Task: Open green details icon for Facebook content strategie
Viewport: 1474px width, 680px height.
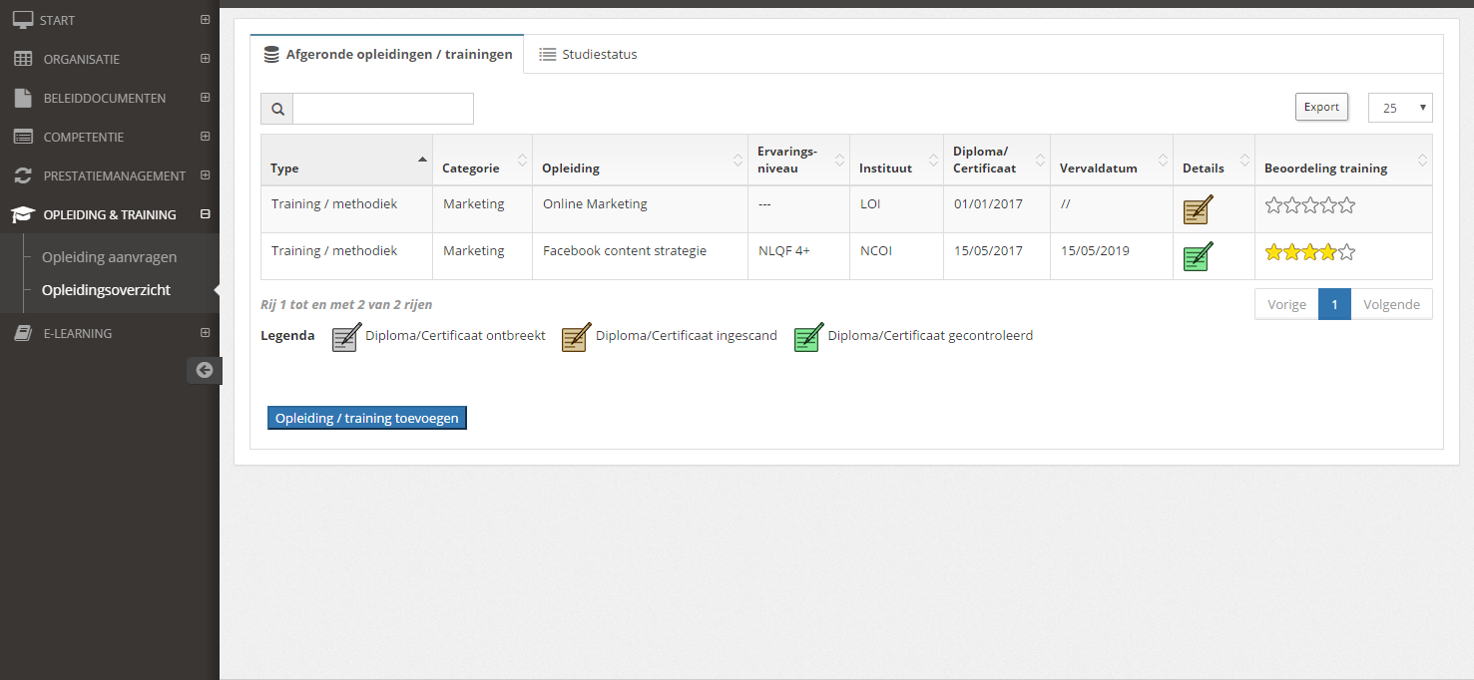Action: click(1198, 256)
